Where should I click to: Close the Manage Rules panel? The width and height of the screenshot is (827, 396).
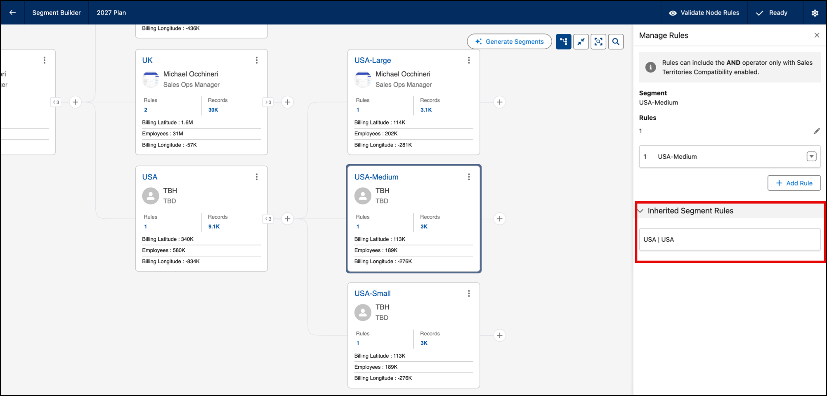click(x=817, y=35)
